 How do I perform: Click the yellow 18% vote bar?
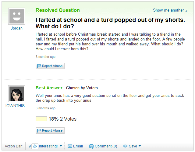coord(41,119)
